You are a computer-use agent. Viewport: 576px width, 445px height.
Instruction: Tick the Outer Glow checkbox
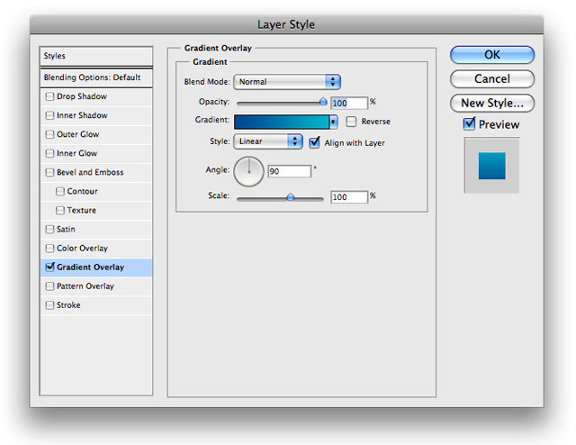click(49, 134)
